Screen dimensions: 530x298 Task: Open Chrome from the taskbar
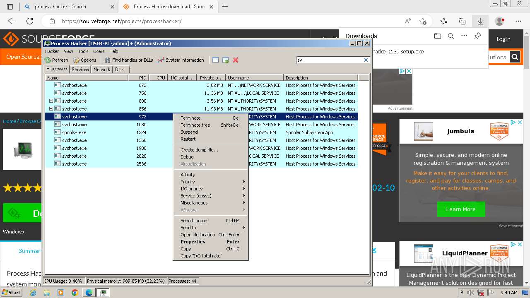pyautogui.click(x=75, y=293)
